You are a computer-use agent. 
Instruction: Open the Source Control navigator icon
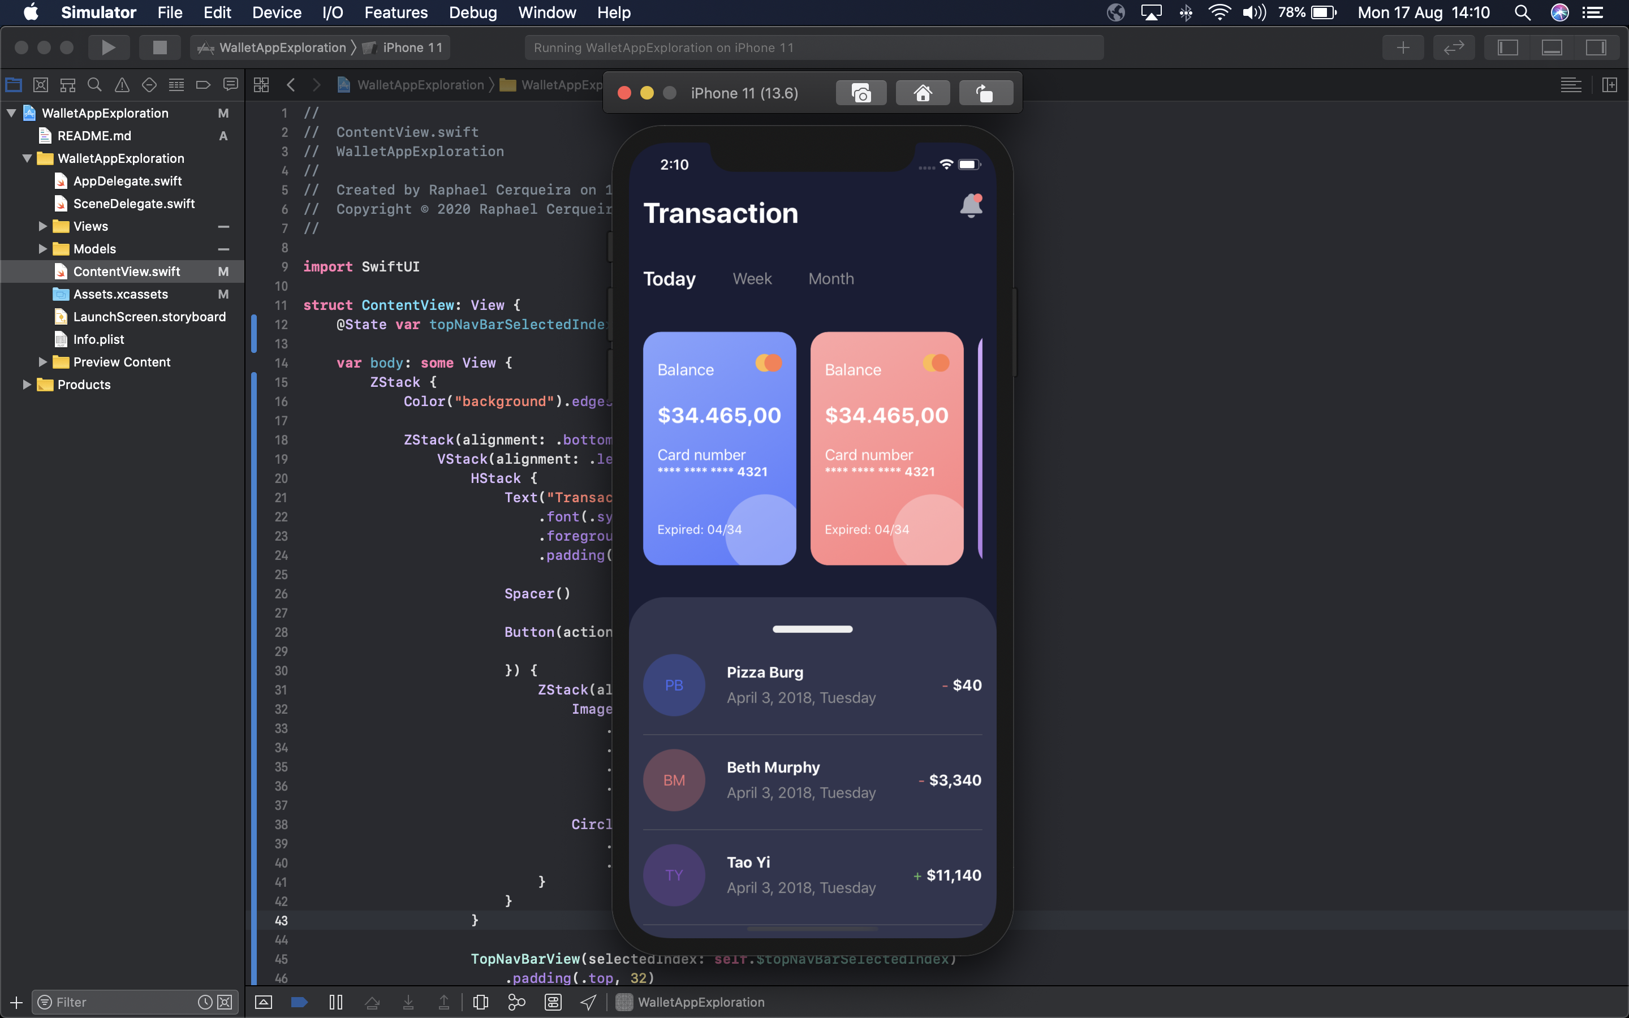pos(40,85)
